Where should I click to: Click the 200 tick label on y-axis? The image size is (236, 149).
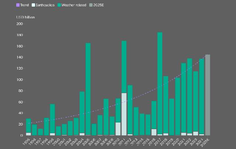pos(20,24)
